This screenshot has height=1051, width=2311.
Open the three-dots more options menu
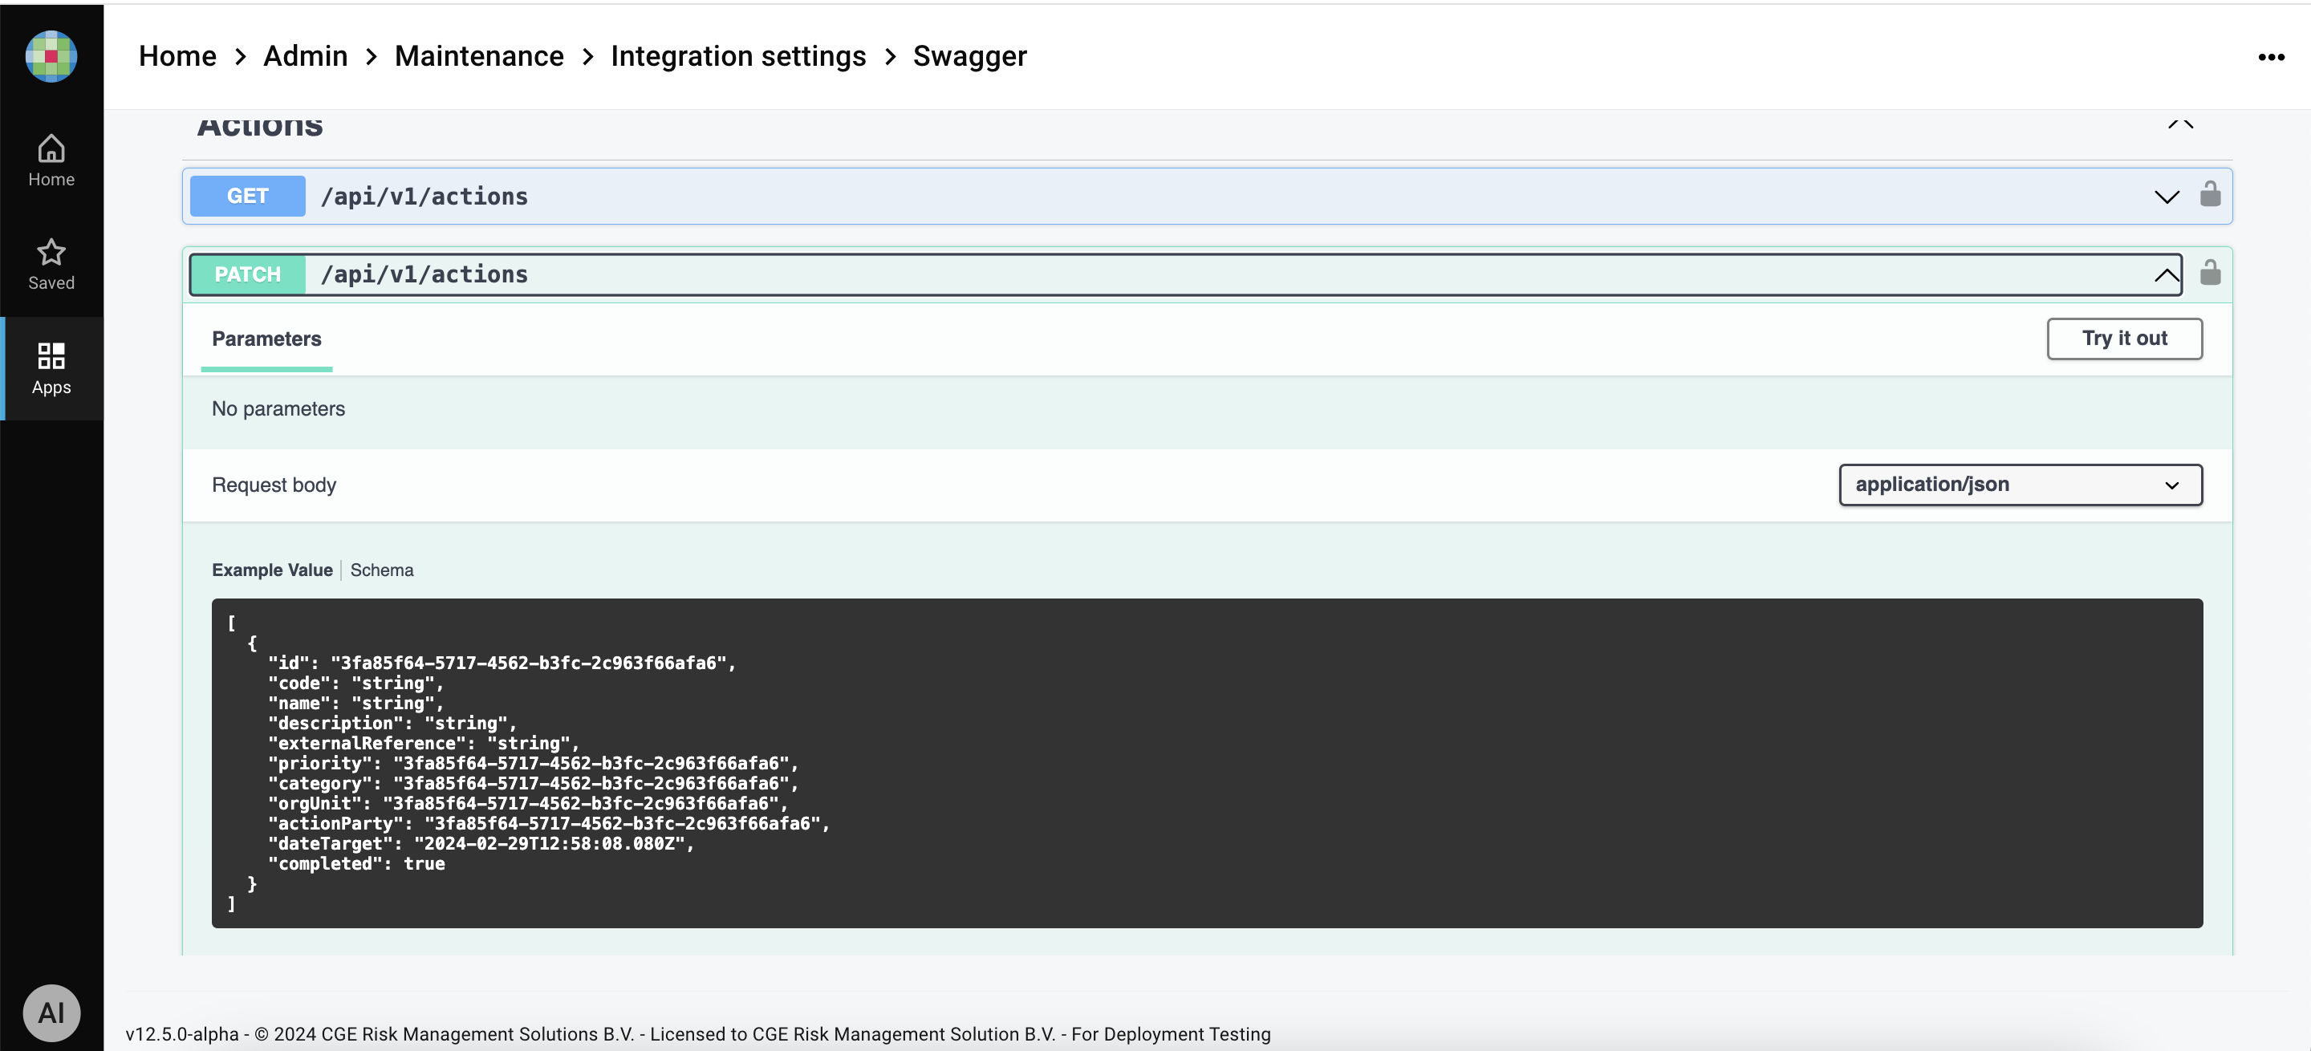click(2271, 58)
